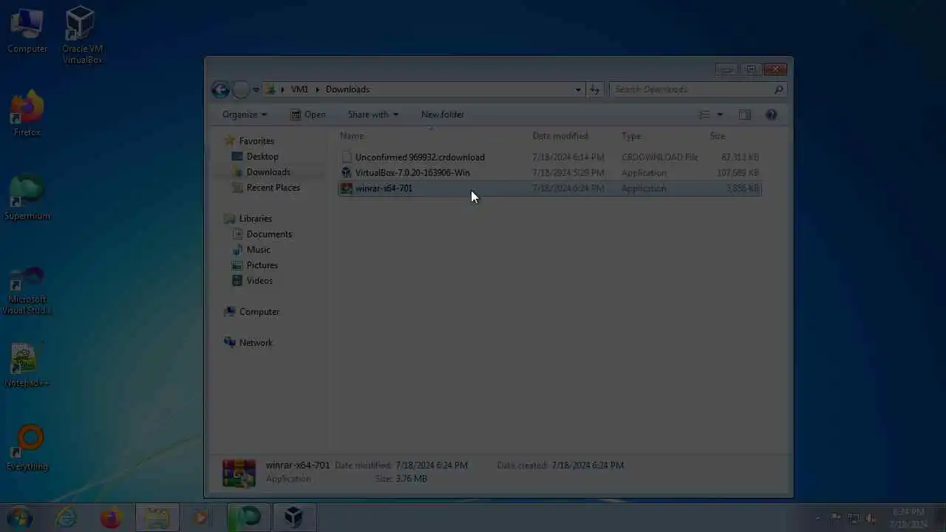
Task: Open Recent Places in Favorites
Action: click(x=273, y=188)
